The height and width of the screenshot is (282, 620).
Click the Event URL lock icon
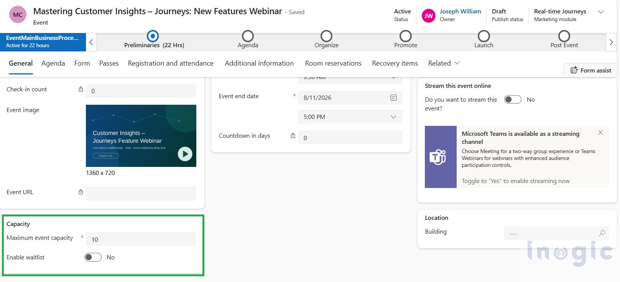click(x=81, y=192)
